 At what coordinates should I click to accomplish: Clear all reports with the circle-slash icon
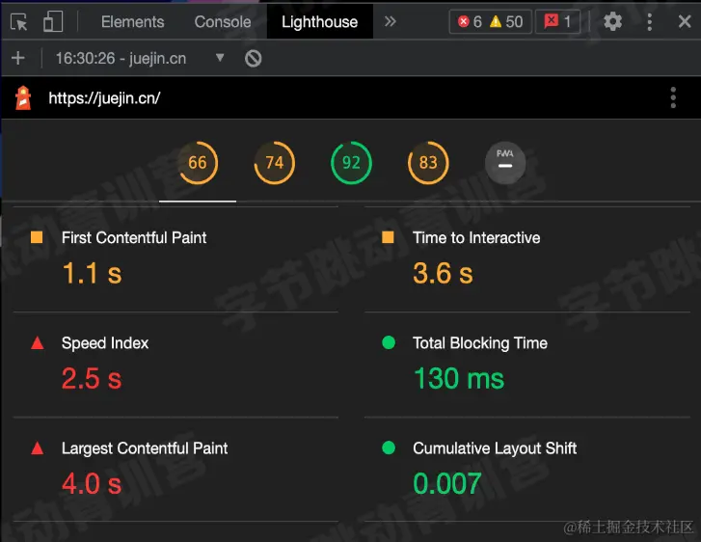(x=253, y=58)
